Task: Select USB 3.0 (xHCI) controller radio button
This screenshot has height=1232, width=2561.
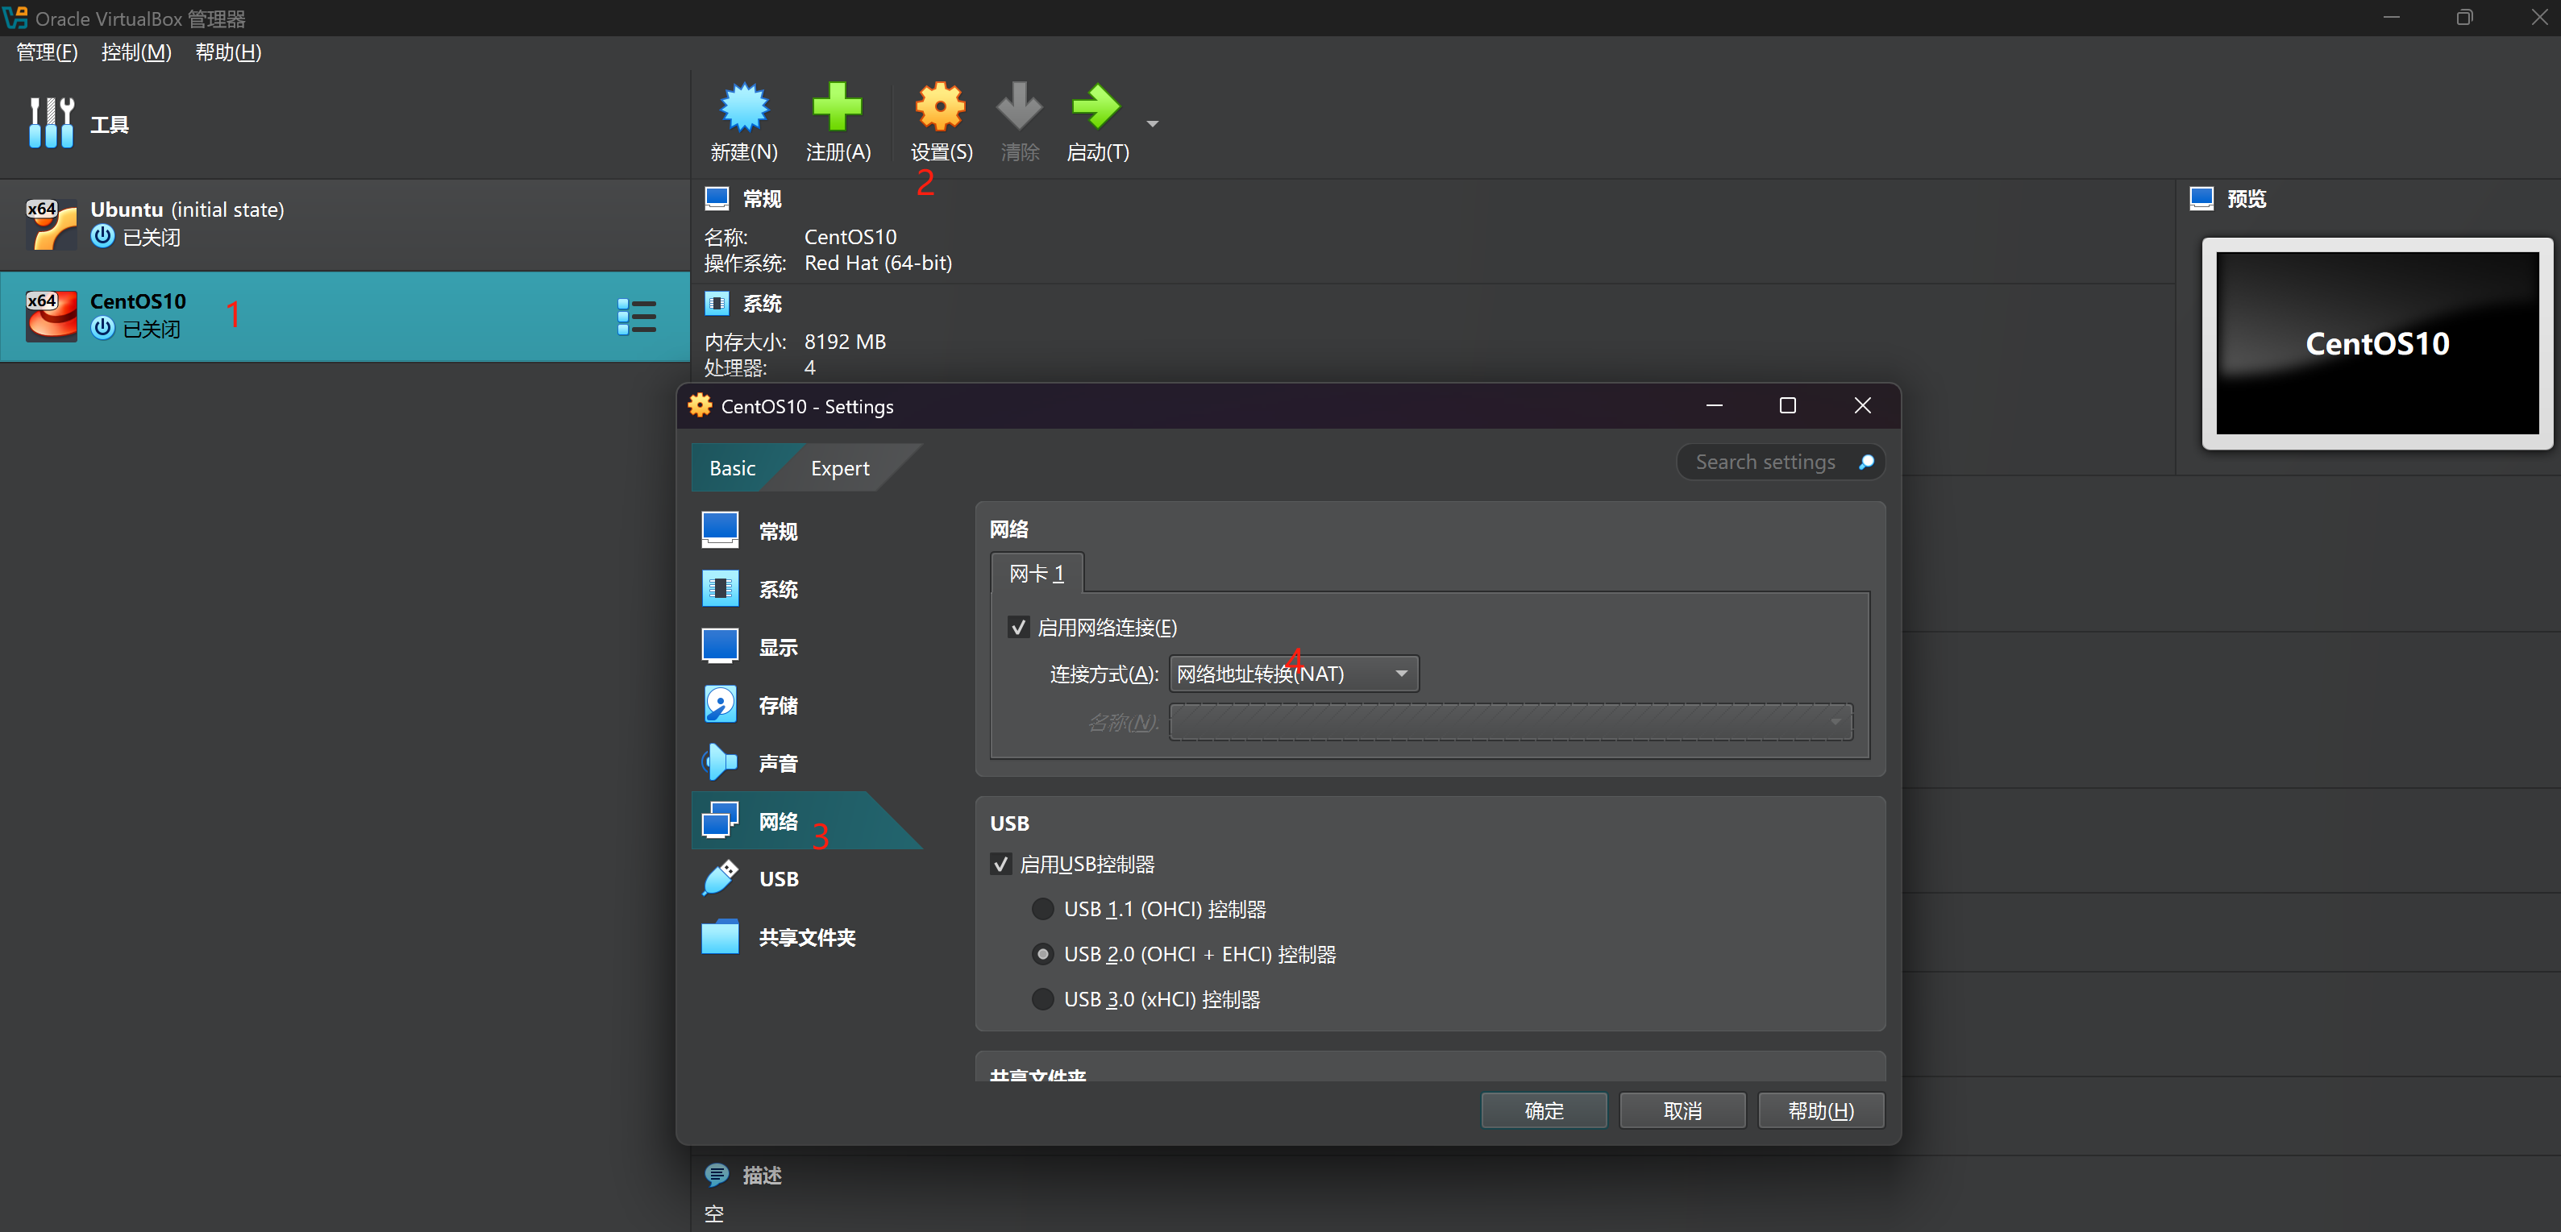Action: [1042, 998]
